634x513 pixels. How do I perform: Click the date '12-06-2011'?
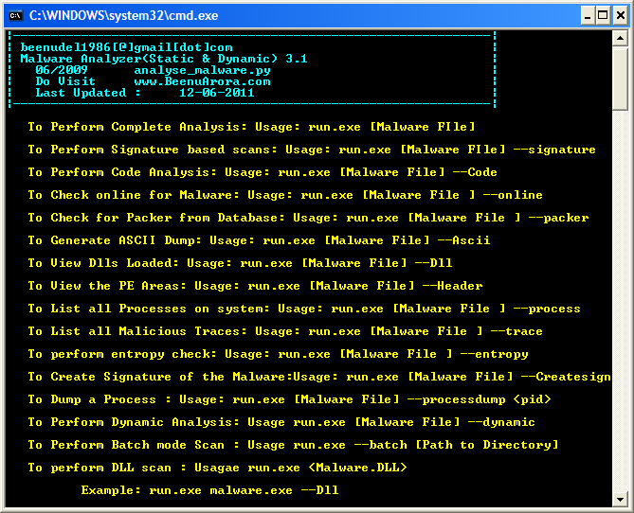click(217, 93)
